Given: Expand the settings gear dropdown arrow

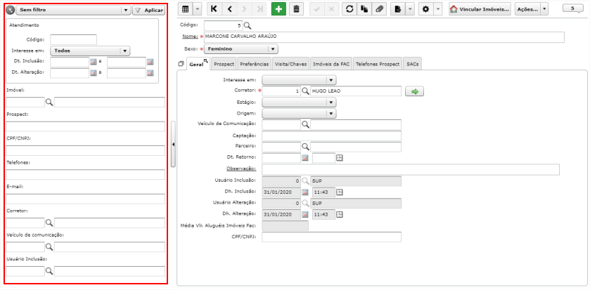Looking at the screenshot, I should click(x=437, y=9).
